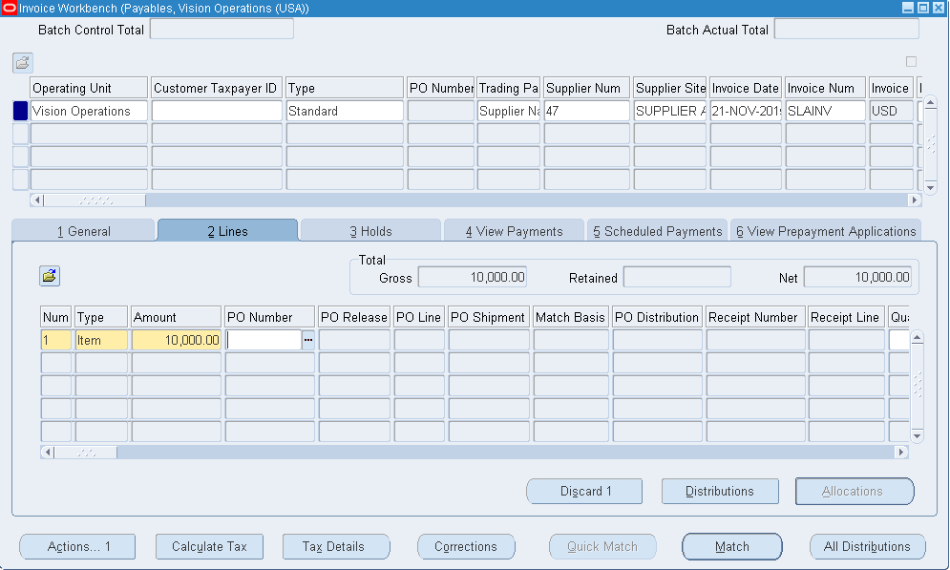Open the Actions... 1 dialog
The image size is (950, 570).
[78, 547]
